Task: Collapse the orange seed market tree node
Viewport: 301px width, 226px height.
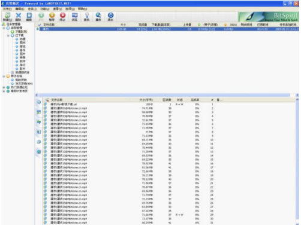Action: tap(4, 77)
